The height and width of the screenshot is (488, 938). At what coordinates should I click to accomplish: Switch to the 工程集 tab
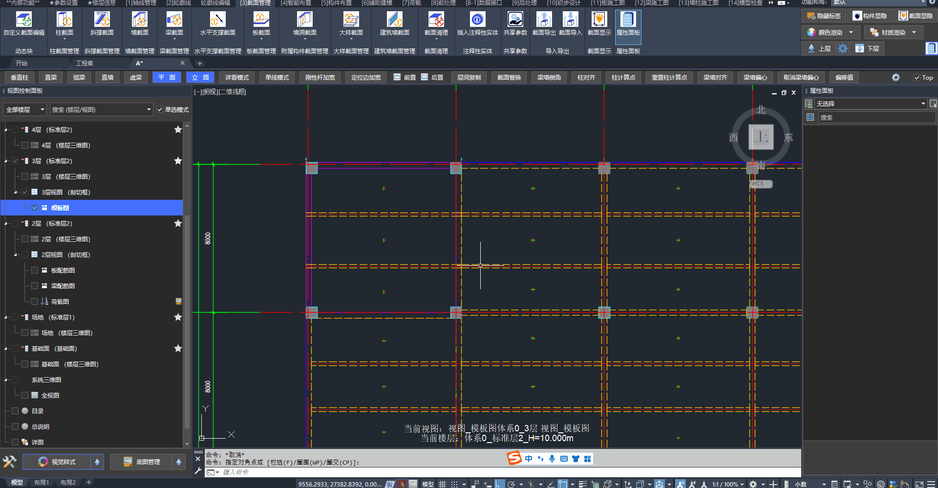coord(85,64)
